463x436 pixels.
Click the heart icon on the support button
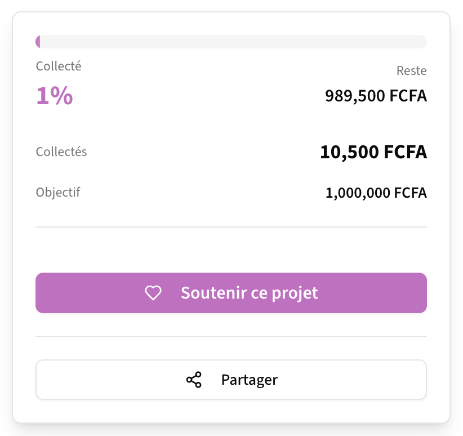[152, 292]
